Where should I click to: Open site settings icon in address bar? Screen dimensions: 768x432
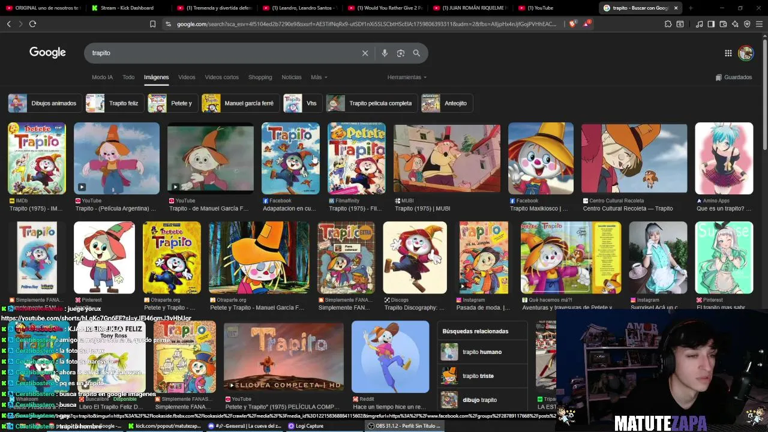pyautogui.click(x=169, y=24)
